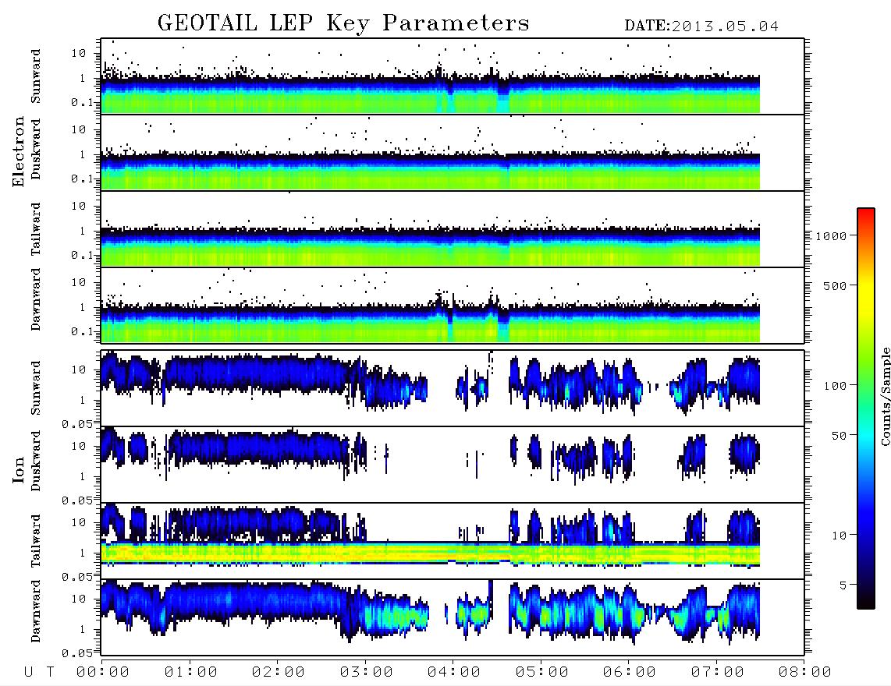Click the Ion Sunward spectrogram panel
This screenshot has width=891, height=686.
coord(453,388)
